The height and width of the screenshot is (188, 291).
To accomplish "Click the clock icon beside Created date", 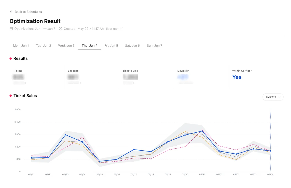I will (x=60, y=29).
